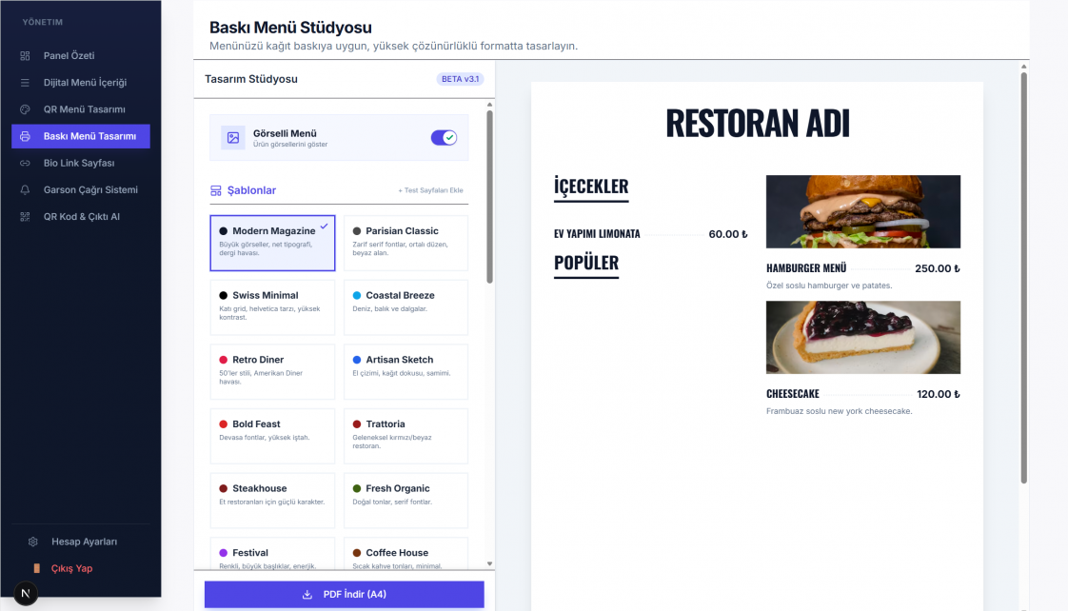Log out via Çıkış Yap
Viewport: 1068px width, 611px height.
coord(71,568)
